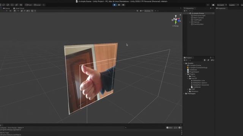
Task: Select 'A simple SceneSettings' asset
Action: 198,68
